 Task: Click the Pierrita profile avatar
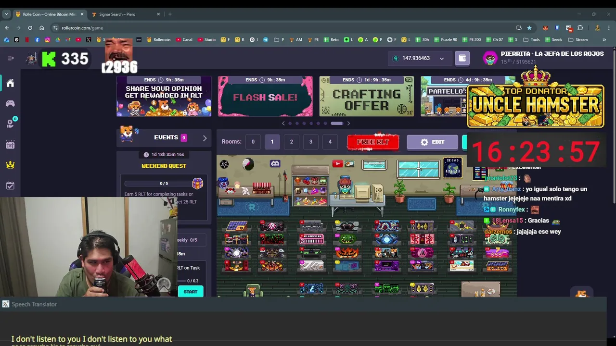[490, 58]
